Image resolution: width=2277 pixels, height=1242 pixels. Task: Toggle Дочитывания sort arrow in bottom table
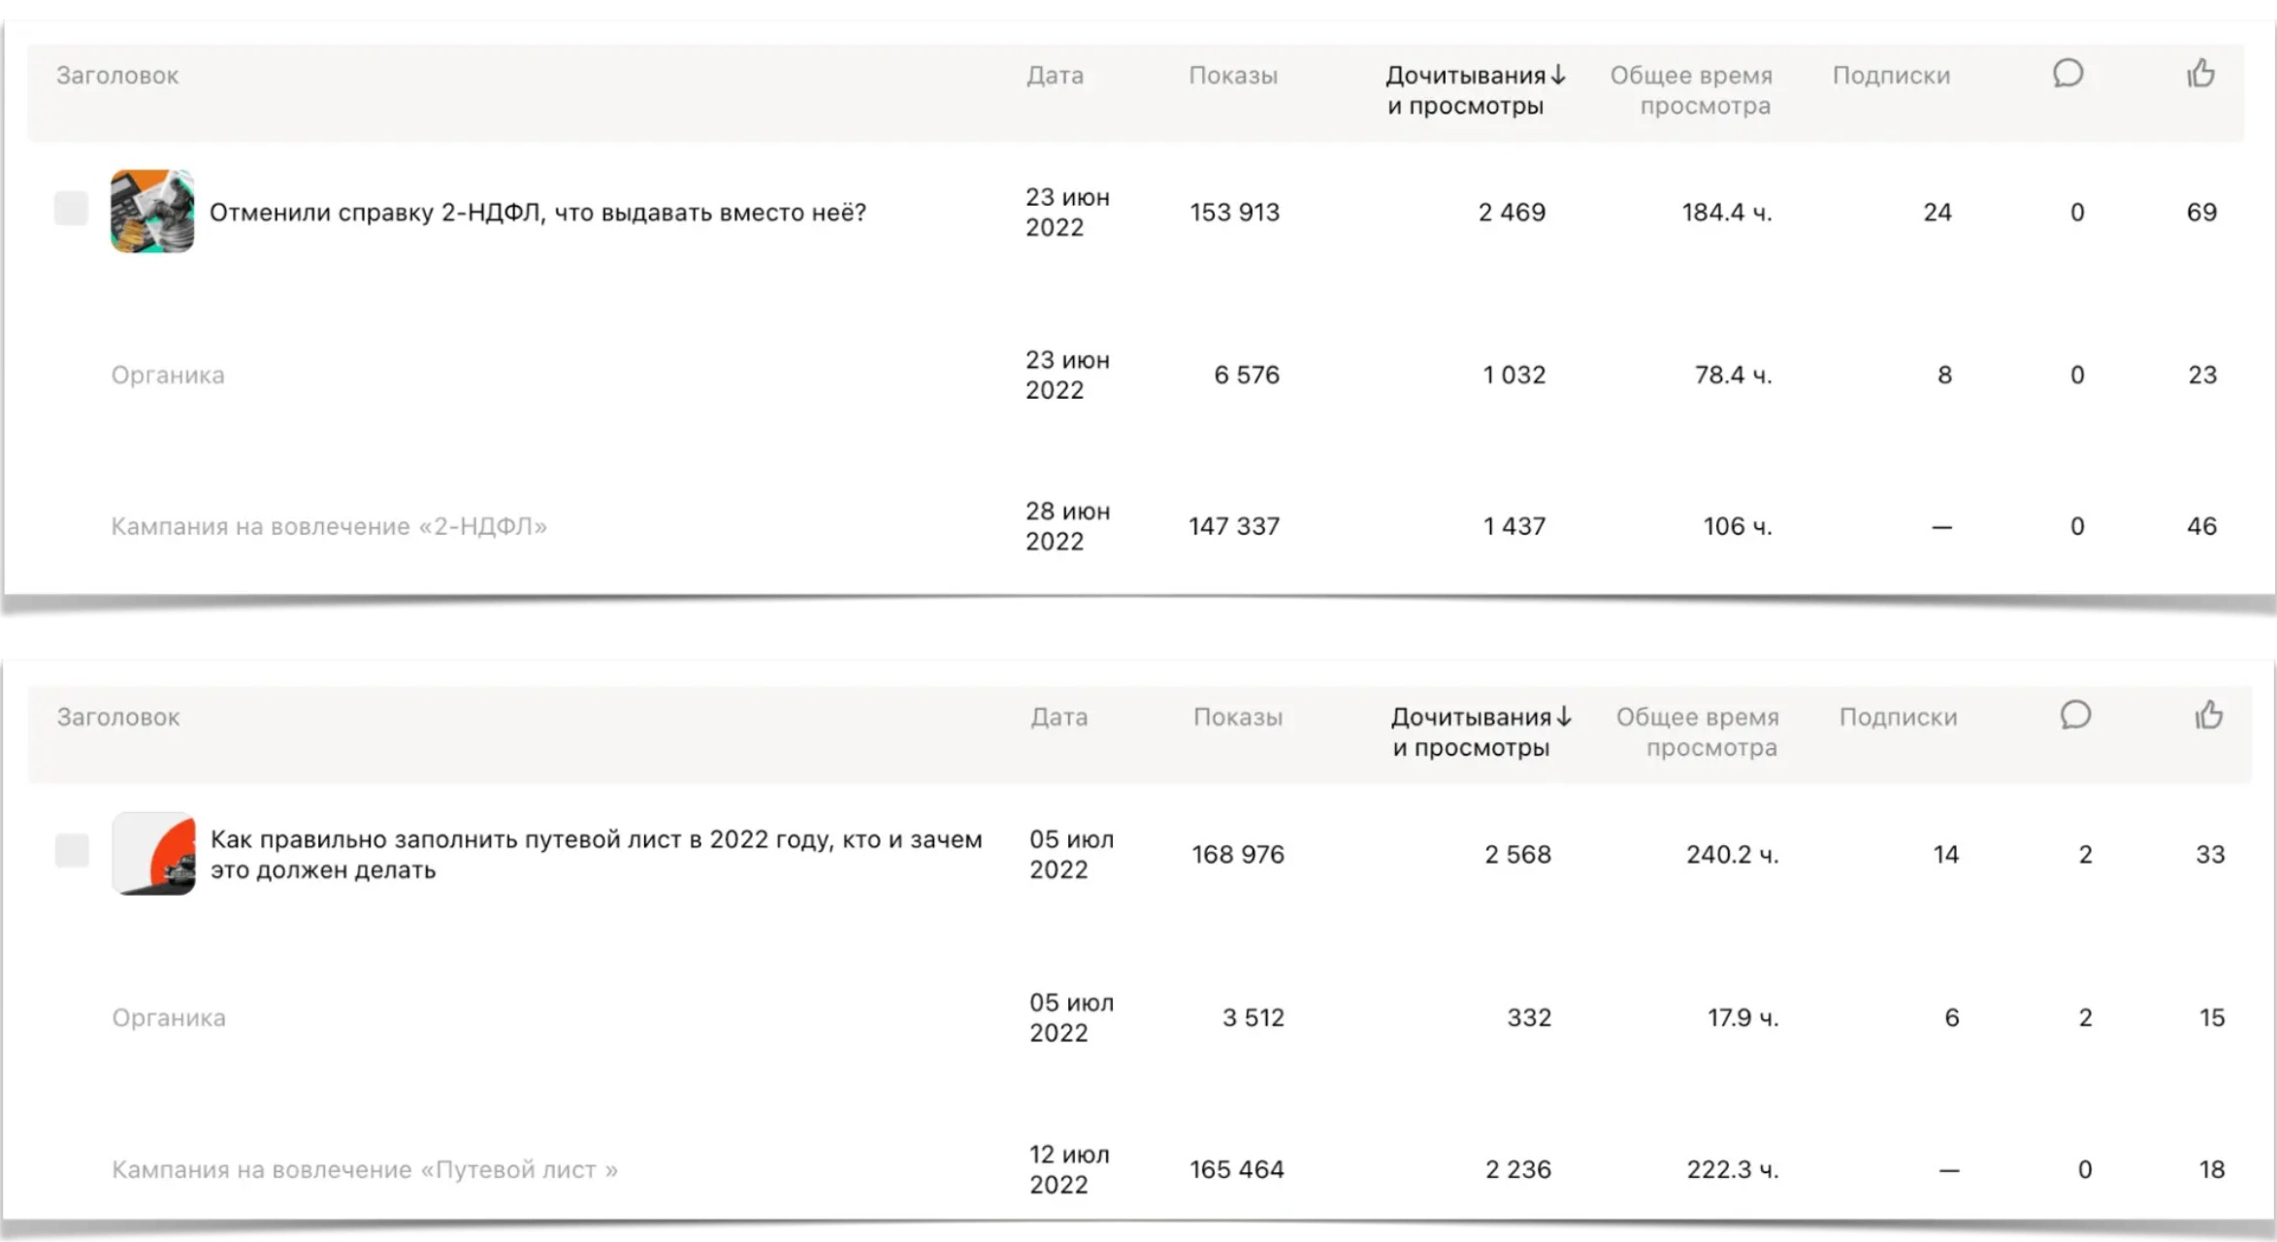point(1563,717)
